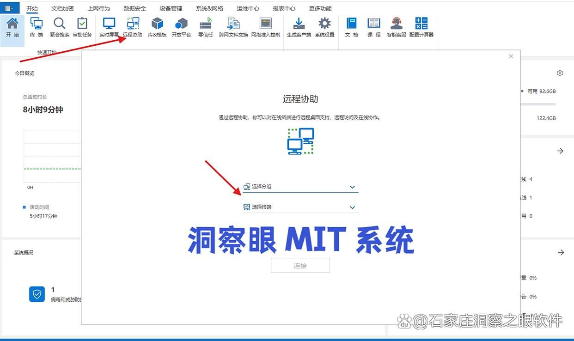Expand the 选择分组 dropdown
The width and height of the screenshot is (574, 341).
point(300,187)
